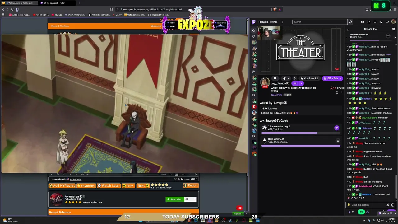
Task: Click the chat channel points balance
Action: click(351, 212)
